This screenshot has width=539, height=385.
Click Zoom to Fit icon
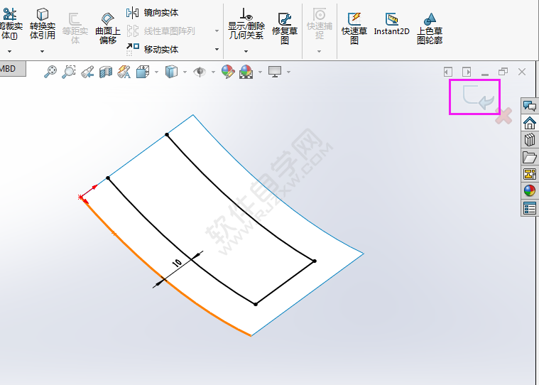(50, 72)
